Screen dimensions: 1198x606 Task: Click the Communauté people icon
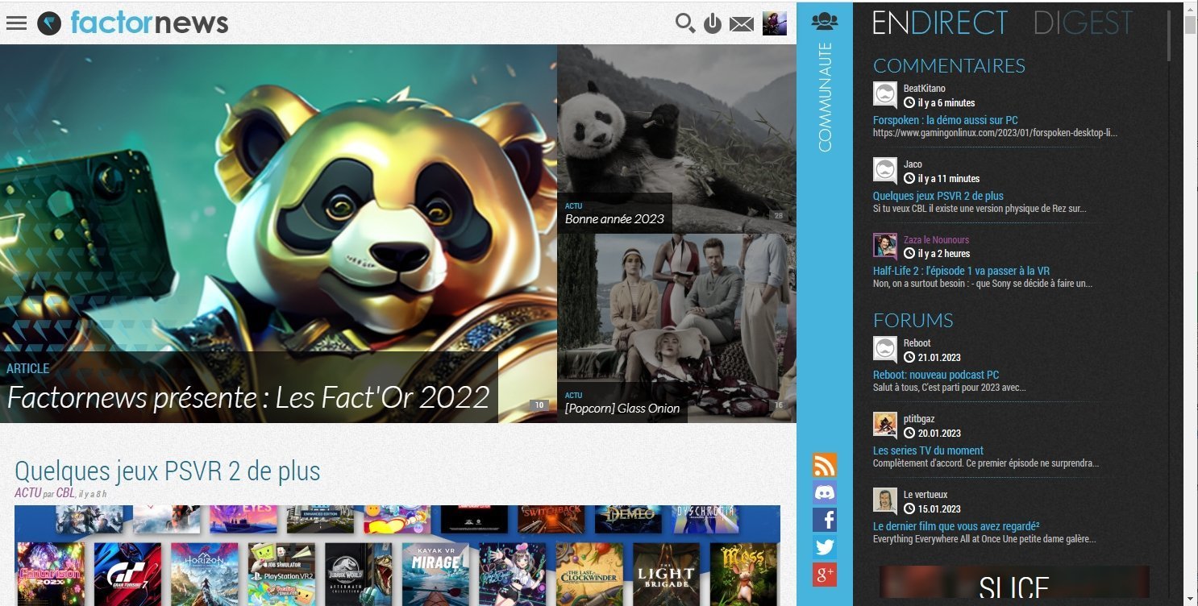[x=824, y=22]
